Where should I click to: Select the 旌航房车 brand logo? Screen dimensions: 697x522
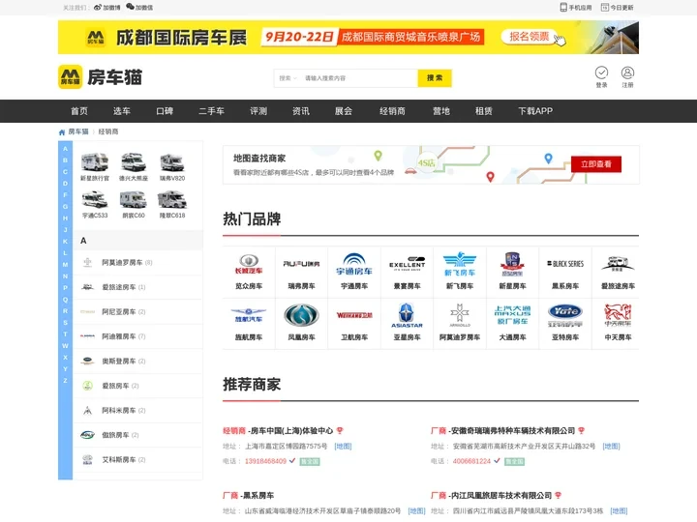pyautogui.click(x=249, y=315)
